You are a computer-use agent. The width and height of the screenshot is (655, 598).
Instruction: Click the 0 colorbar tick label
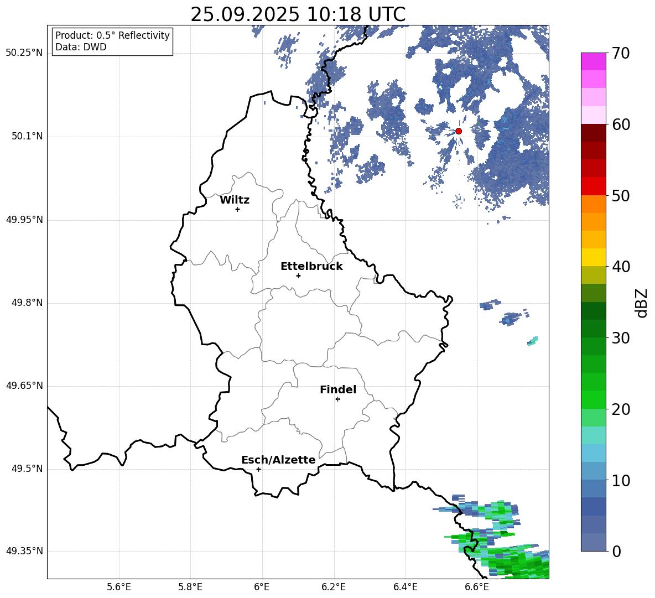616,551
